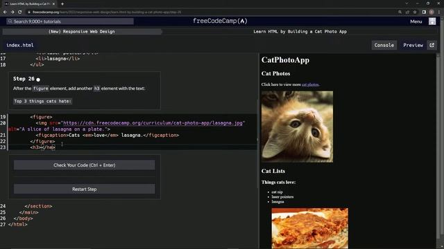This screenshot has width=444, height=249.
Task: Open a new browser tab
Action: pyautogui.click(x=62, y=4)
